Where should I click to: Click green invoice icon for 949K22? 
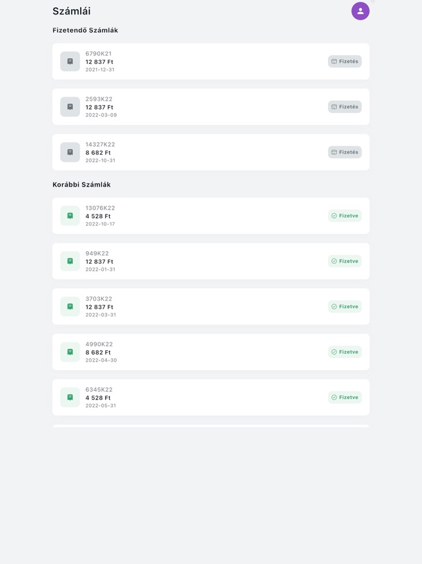70,261
